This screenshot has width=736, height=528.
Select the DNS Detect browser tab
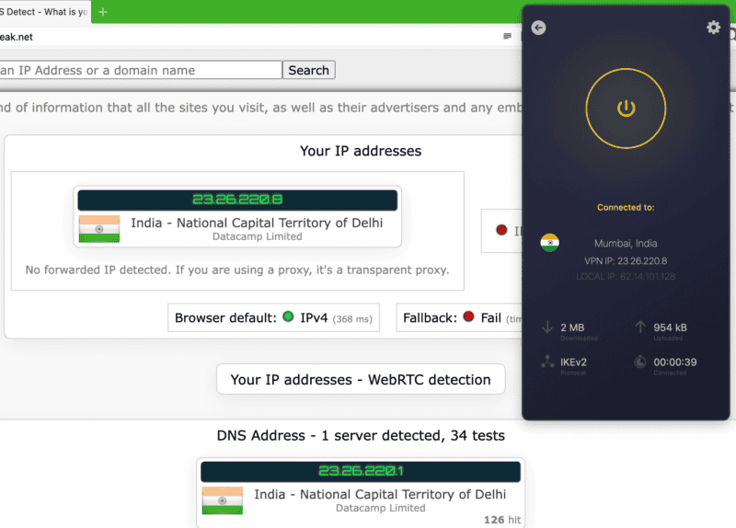coord(44,12)
